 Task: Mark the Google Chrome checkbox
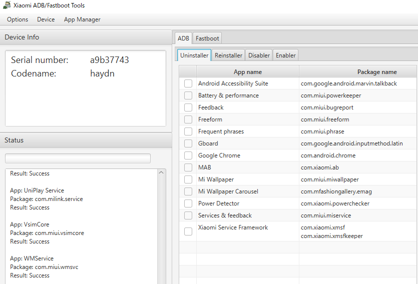(188, 155)
